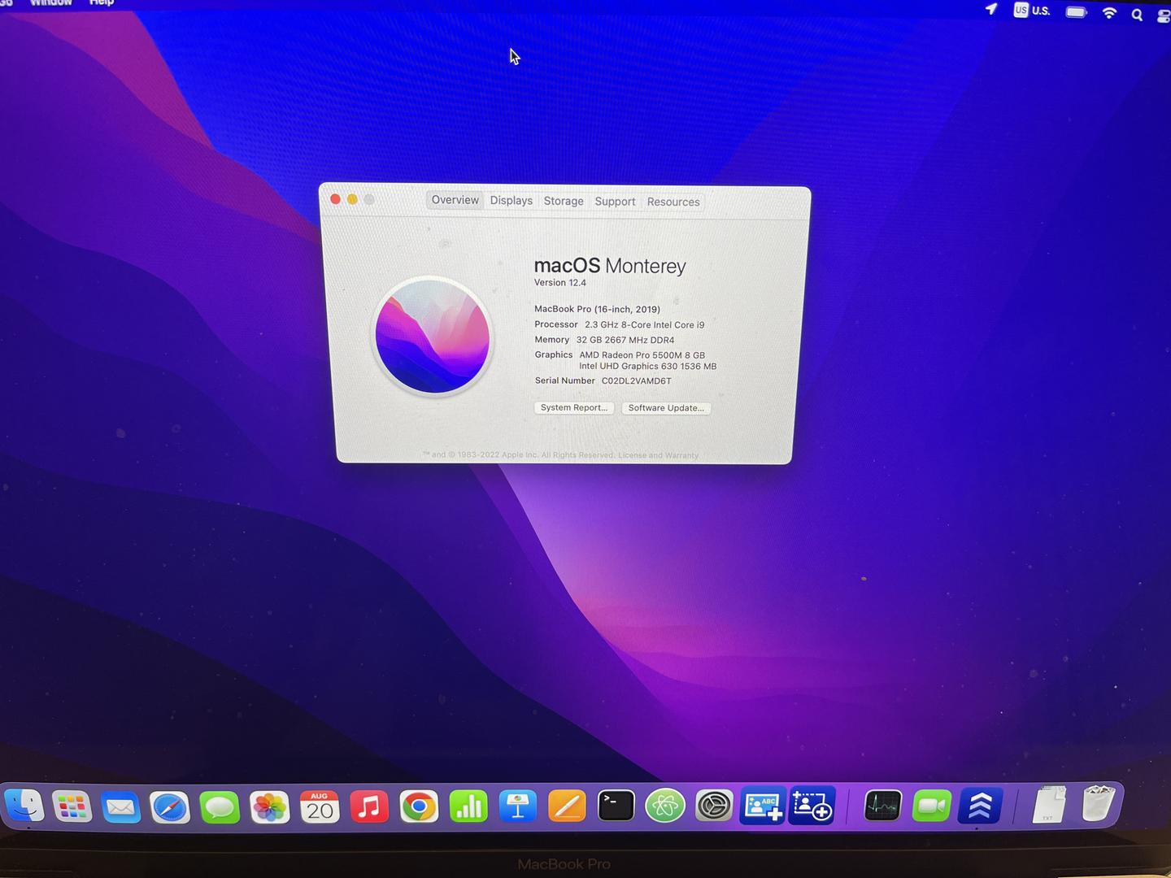Open System Preferences in the Dock

(x=714, y=806)
